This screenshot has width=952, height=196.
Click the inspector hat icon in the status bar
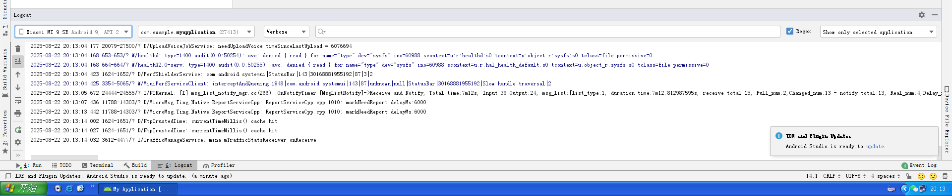tap(945, 176)
